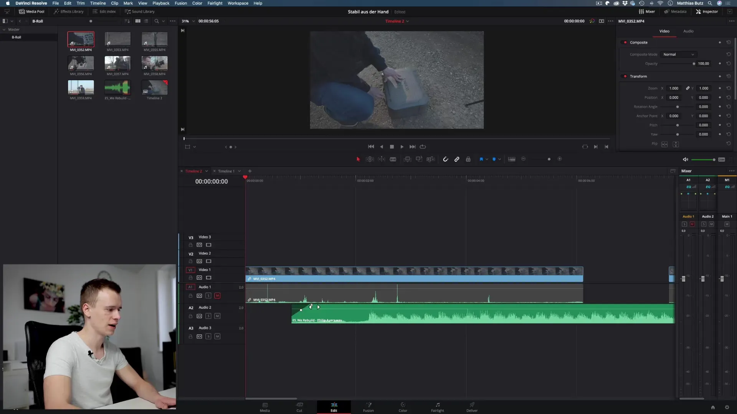The height and width of the screenshot is (414, 737).
Task: Open viewer zoom 31% dropdown
Action: tap(193, 21)
